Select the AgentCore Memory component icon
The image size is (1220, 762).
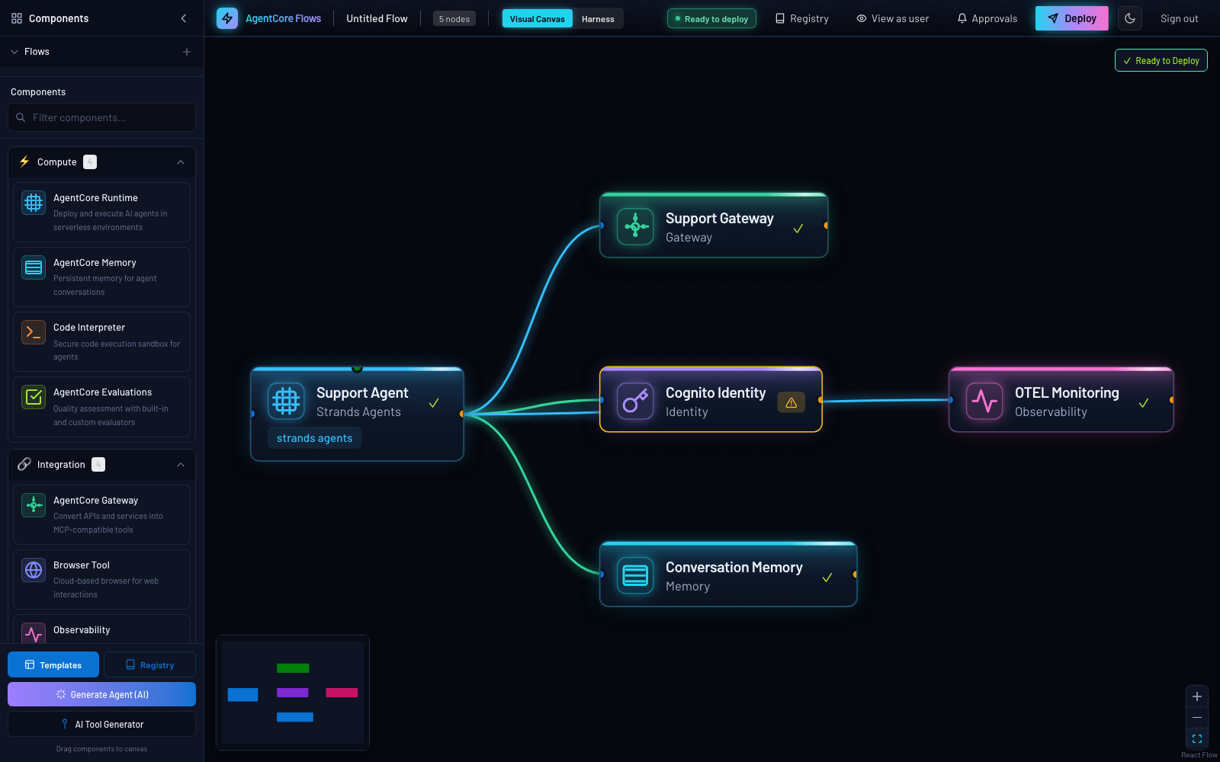pos(34,267)
